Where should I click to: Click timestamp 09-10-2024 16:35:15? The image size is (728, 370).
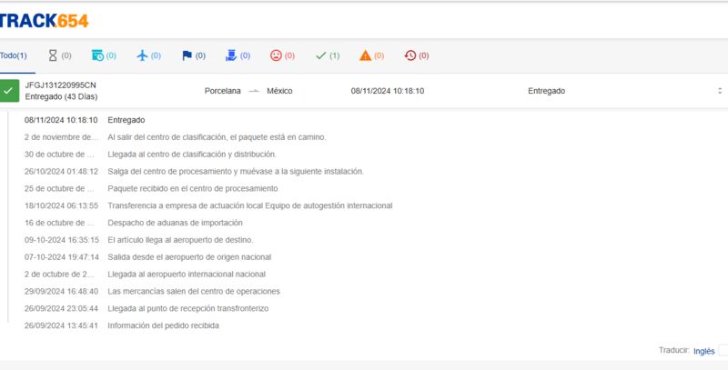62,240
